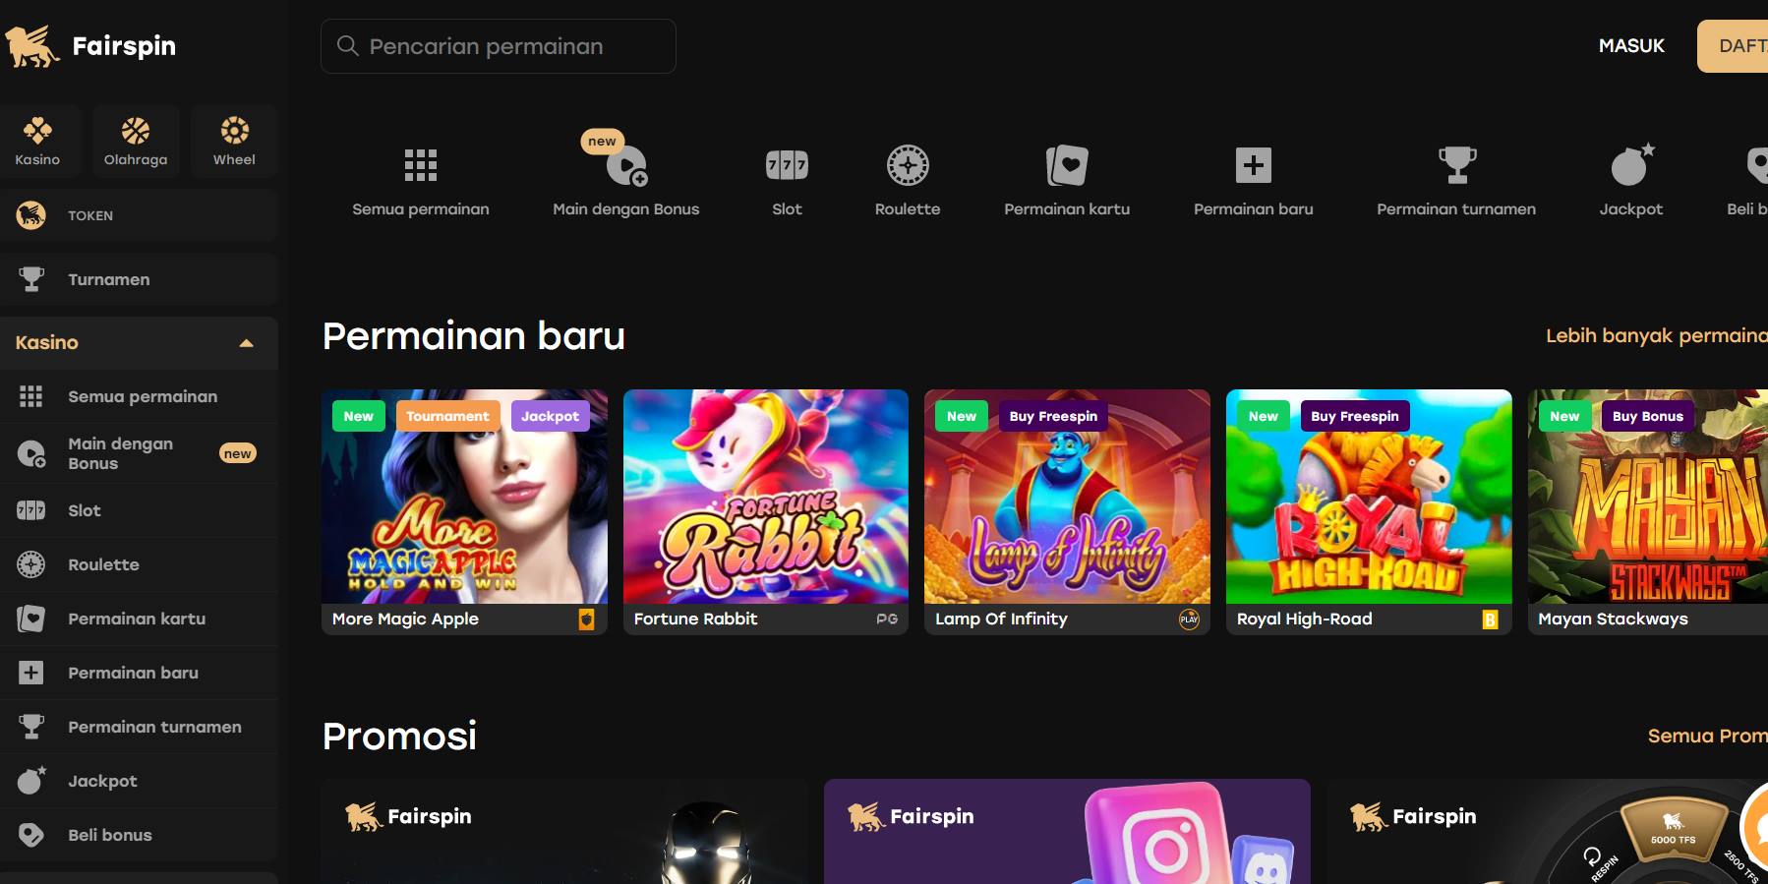Click the Roulette wheel icon in sidebar
Screen dimensions: 1768x884
pos(31,564)
